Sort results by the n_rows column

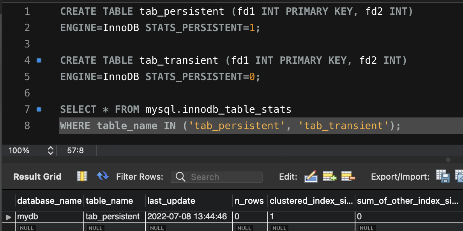[249, 201]
